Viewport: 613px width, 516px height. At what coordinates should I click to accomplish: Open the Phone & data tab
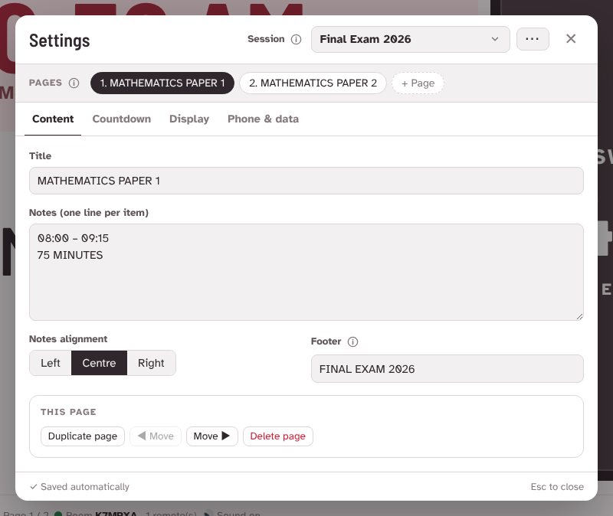[x=263, y=119]
